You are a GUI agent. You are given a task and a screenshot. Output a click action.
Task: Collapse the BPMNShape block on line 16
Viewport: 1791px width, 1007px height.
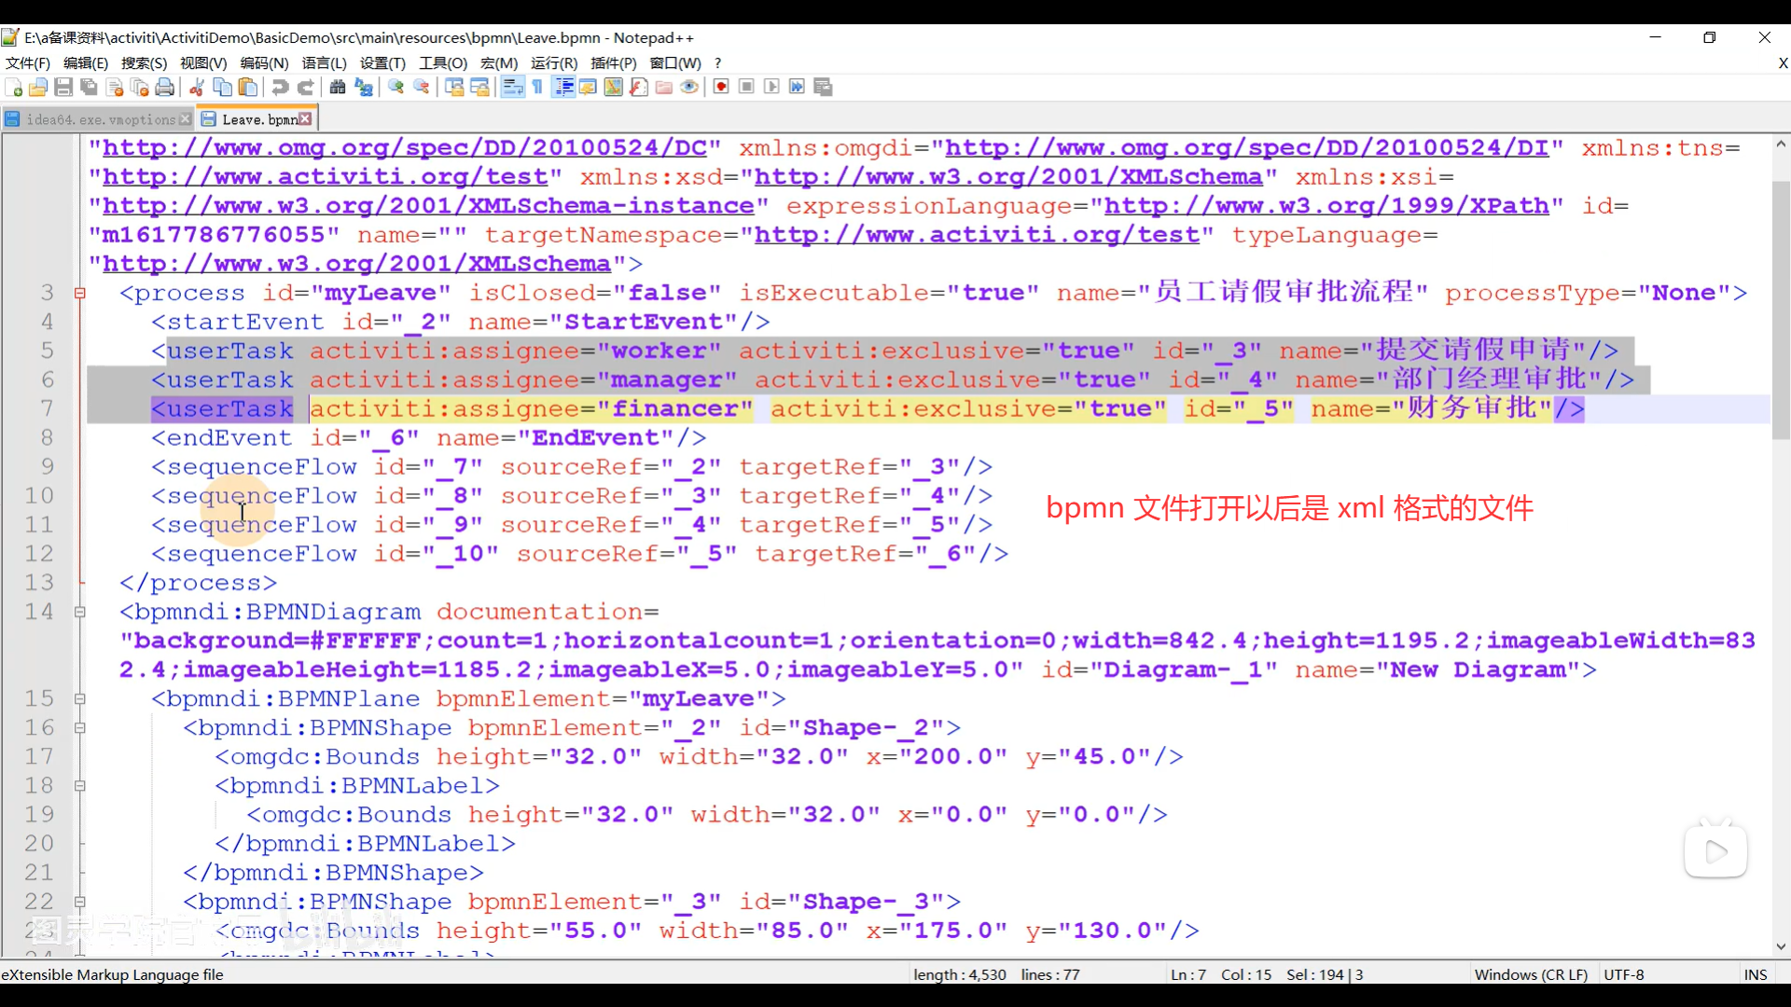[80, 728]
